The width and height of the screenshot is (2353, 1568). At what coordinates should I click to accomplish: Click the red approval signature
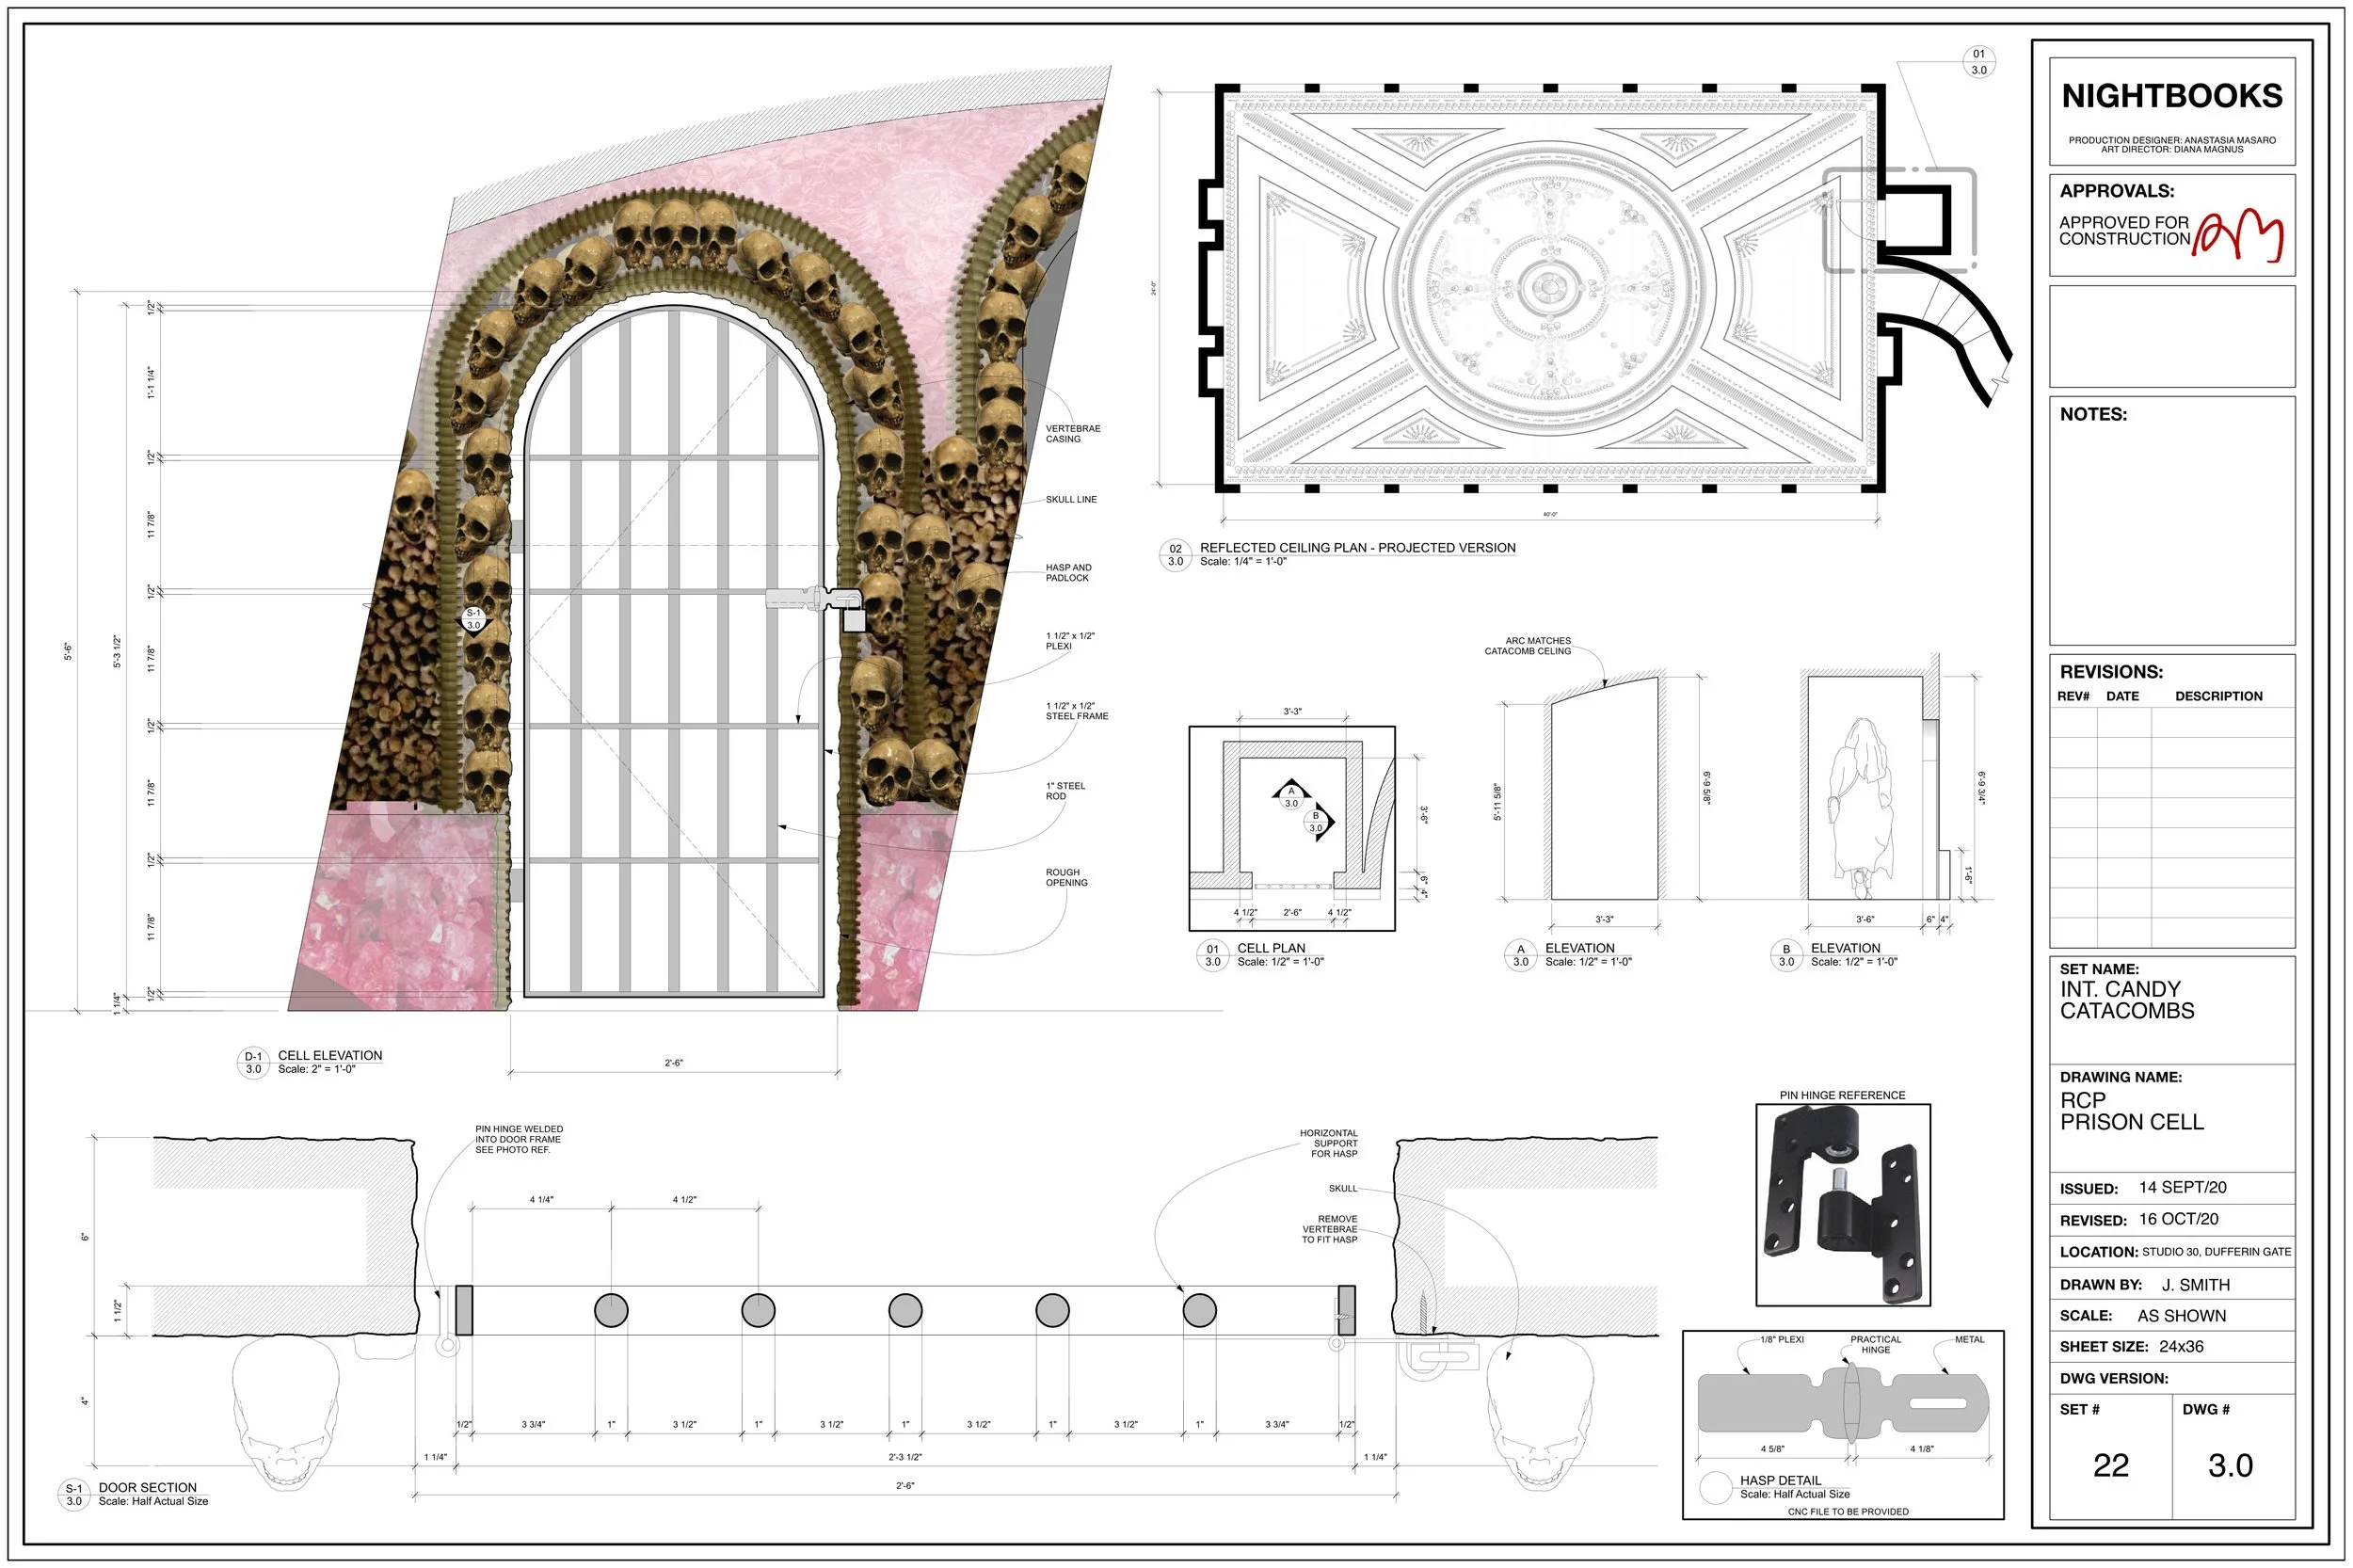[2239, 237]
